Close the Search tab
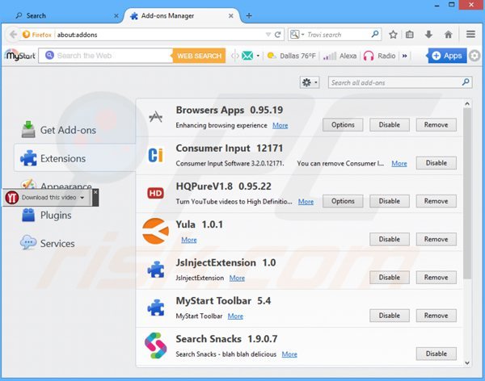 point(116,16)
